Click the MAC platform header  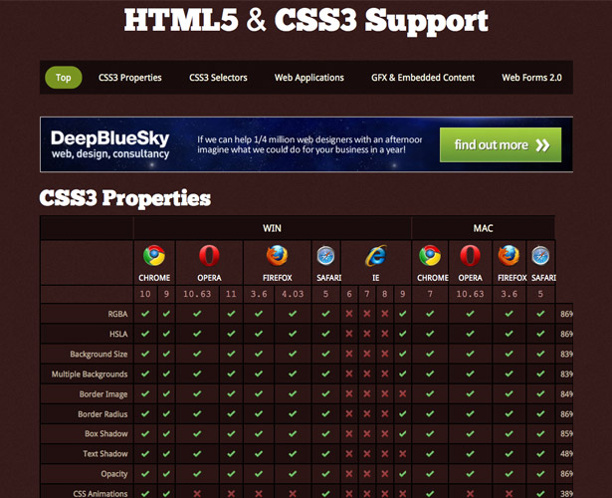[x=483, y=228]
